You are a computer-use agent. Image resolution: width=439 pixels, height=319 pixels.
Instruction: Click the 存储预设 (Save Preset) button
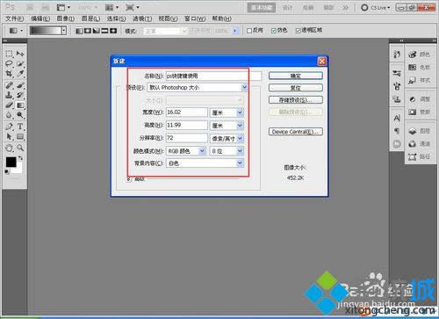[296, 100]
